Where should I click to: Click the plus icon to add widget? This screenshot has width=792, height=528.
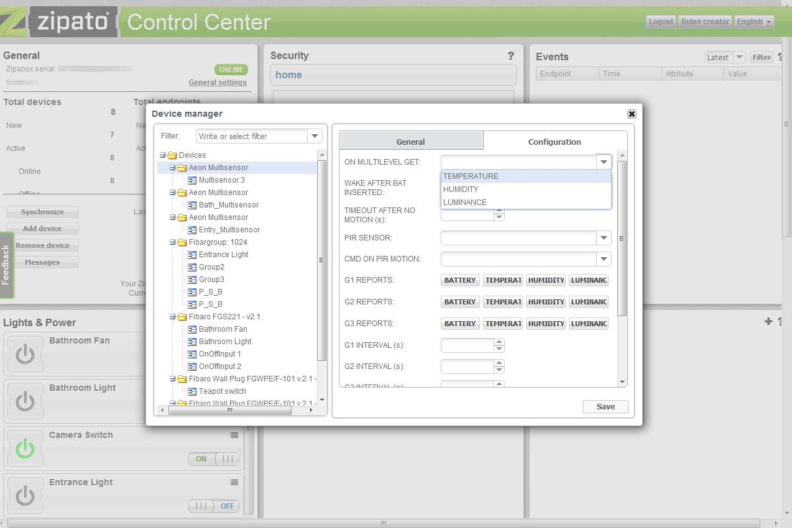pos(768,321)
